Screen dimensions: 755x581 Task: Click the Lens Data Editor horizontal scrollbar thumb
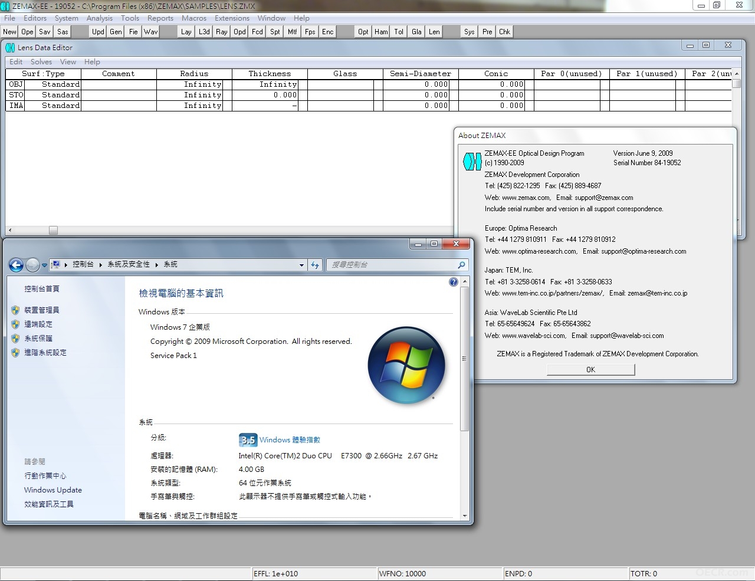click(x=53, y=231)
